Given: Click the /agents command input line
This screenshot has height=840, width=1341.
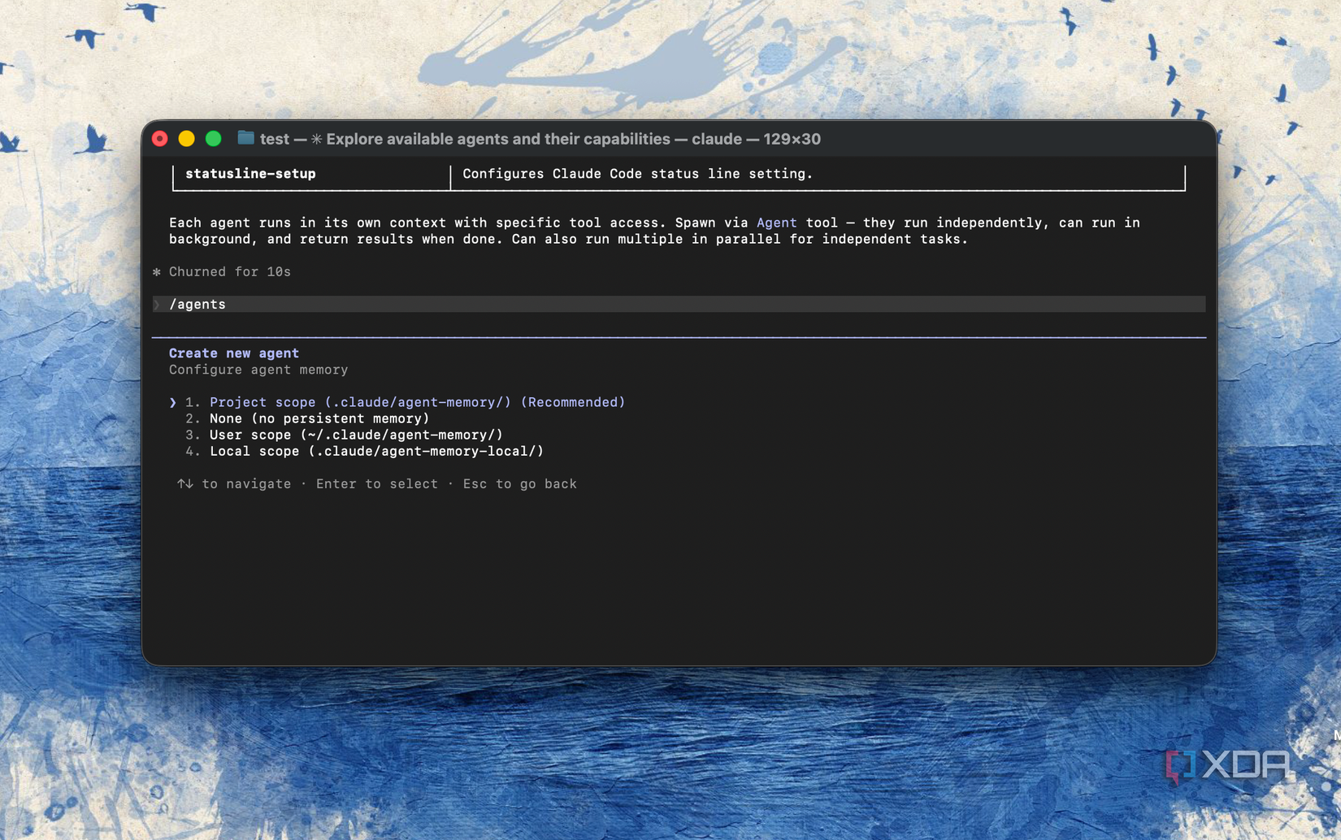Looking at the screenshot, I should coord(679,304).
